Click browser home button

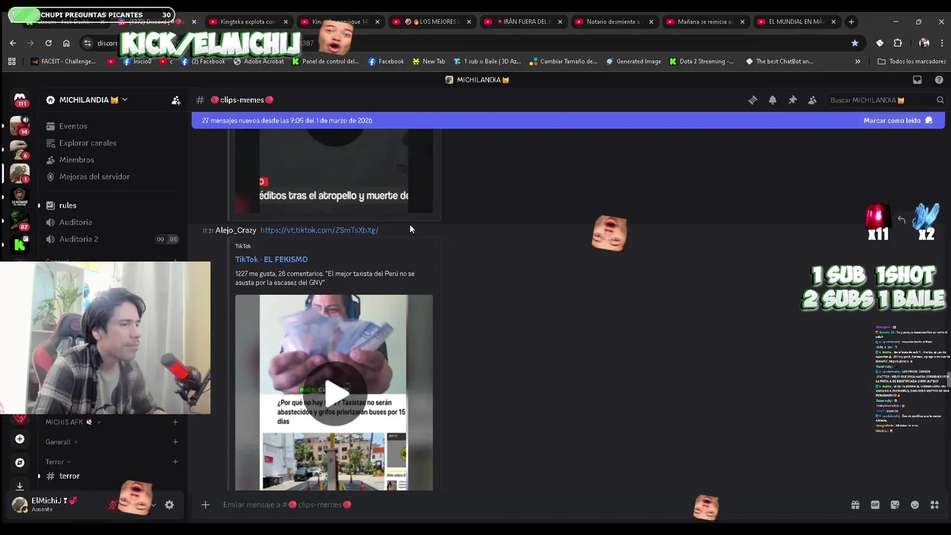(x=66, y=43)
